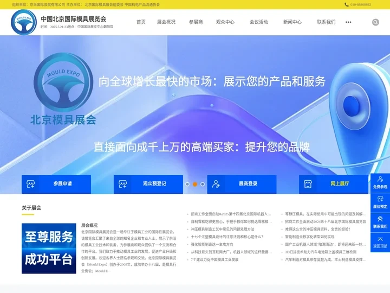Screen dimensions: 390x293
Task: Click the phone icon beside 010 number
Action: point(347,4)
